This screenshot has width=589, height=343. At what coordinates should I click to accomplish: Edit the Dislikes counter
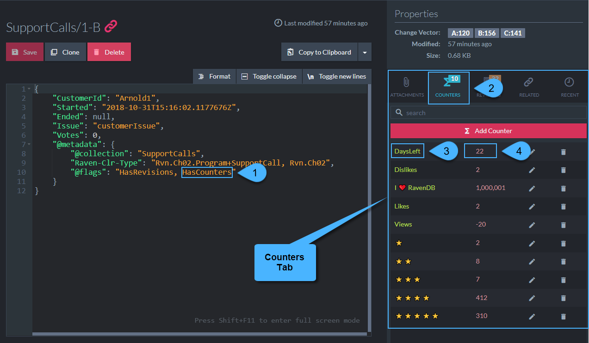pos(532,170)
